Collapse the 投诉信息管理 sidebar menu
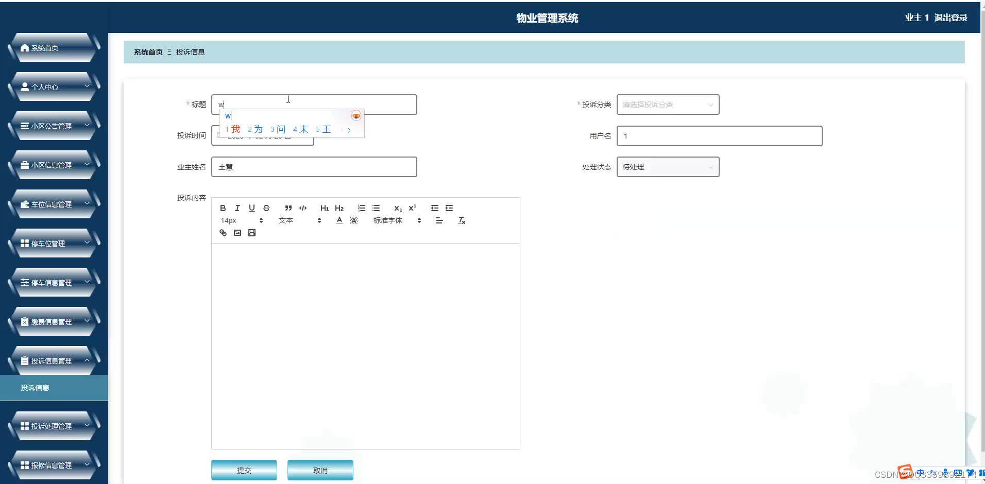Viewport: 985px width, 484px height. pyautogui.click(x=54, y=360)
